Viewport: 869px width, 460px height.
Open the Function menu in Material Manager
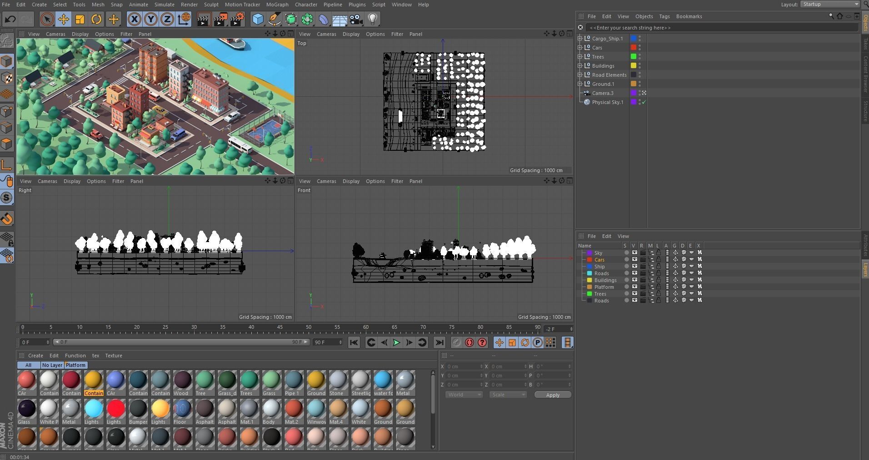75,356
